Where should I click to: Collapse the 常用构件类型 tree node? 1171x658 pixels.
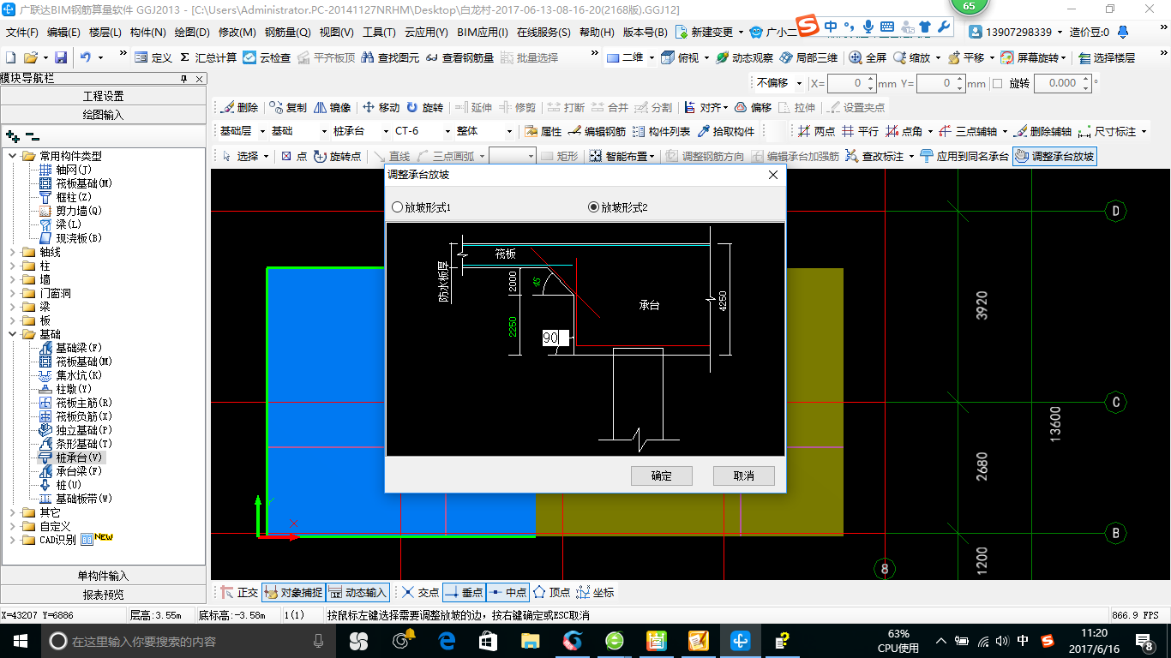click(13, 156)
